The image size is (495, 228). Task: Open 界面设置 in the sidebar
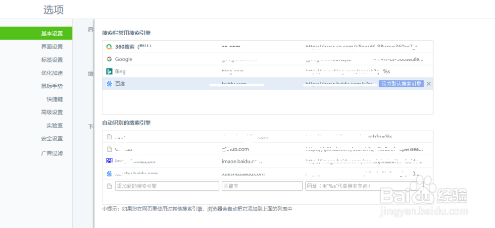52,47
